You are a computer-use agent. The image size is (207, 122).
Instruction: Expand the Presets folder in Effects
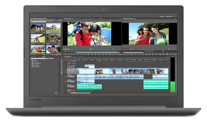[x=31, y=60]
